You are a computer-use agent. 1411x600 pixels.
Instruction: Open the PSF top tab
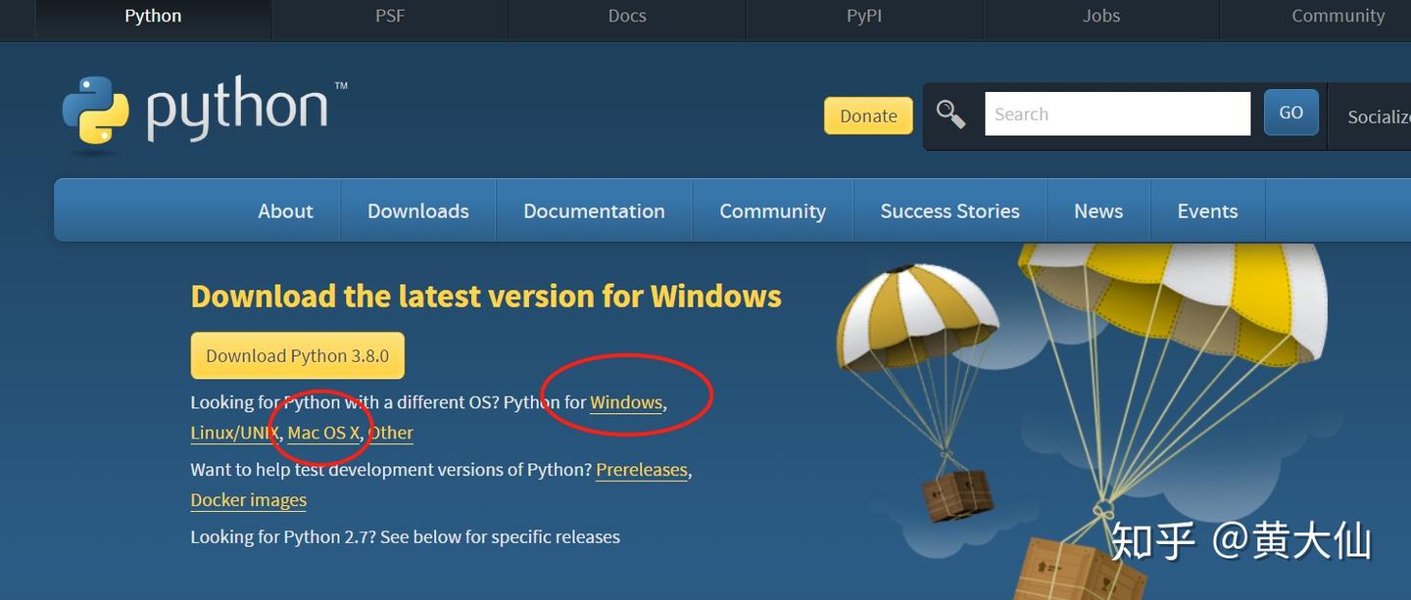tap(390, 16)
